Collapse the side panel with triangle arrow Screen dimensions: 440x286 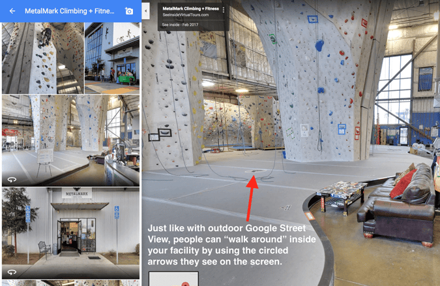(145, 10)
